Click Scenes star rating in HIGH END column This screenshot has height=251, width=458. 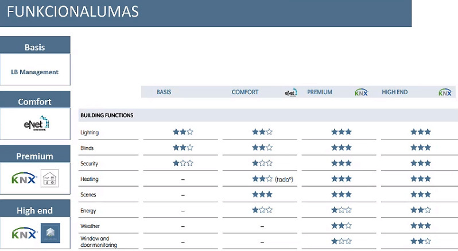click(421, 194)
